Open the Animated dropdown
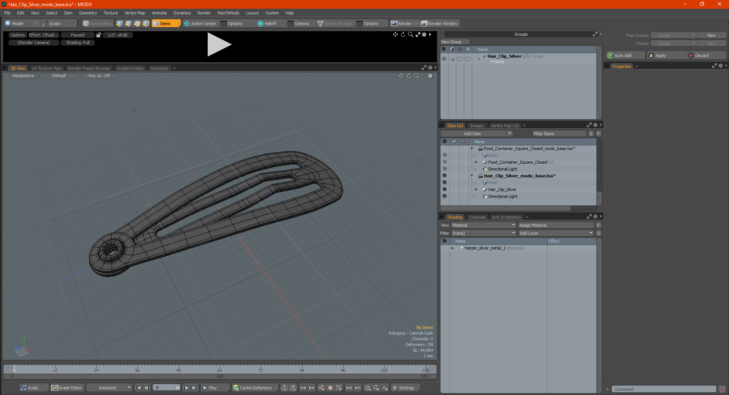 pyautogui.click(x=109, y=388)
